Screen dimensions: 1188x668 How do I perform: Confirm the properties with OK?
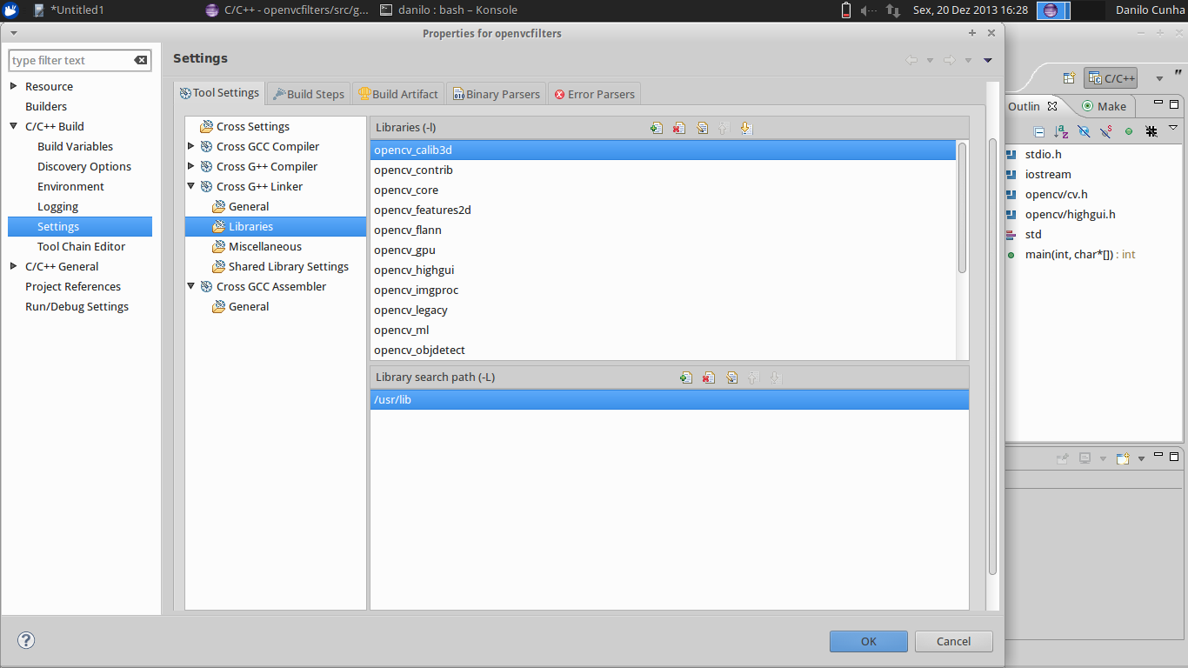point(868,641)
